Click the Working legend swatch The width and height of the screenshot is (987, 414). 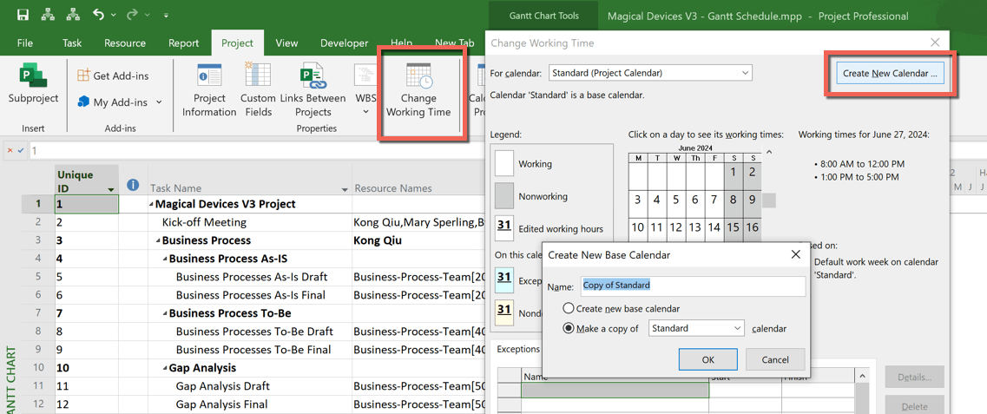(504, 163)
